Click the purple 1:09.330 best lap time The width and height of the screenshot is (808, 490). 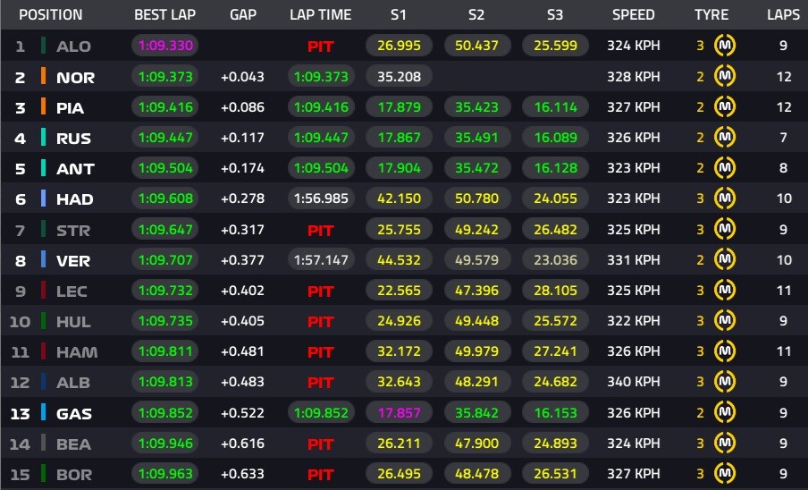point(164,46)
